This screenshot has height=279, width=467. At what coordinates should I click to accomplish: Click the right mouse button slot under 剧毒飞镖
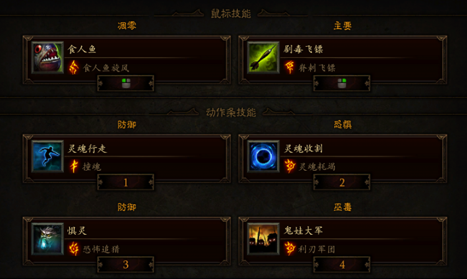coord(342,83)
